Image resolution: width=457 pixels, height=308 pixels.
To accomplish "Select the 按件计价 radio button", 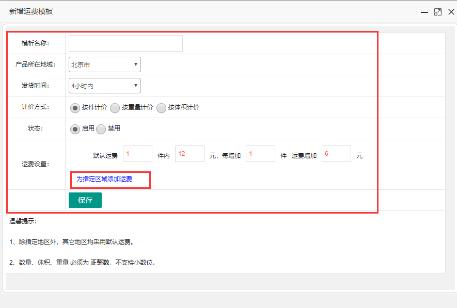I will coord(75,108).
